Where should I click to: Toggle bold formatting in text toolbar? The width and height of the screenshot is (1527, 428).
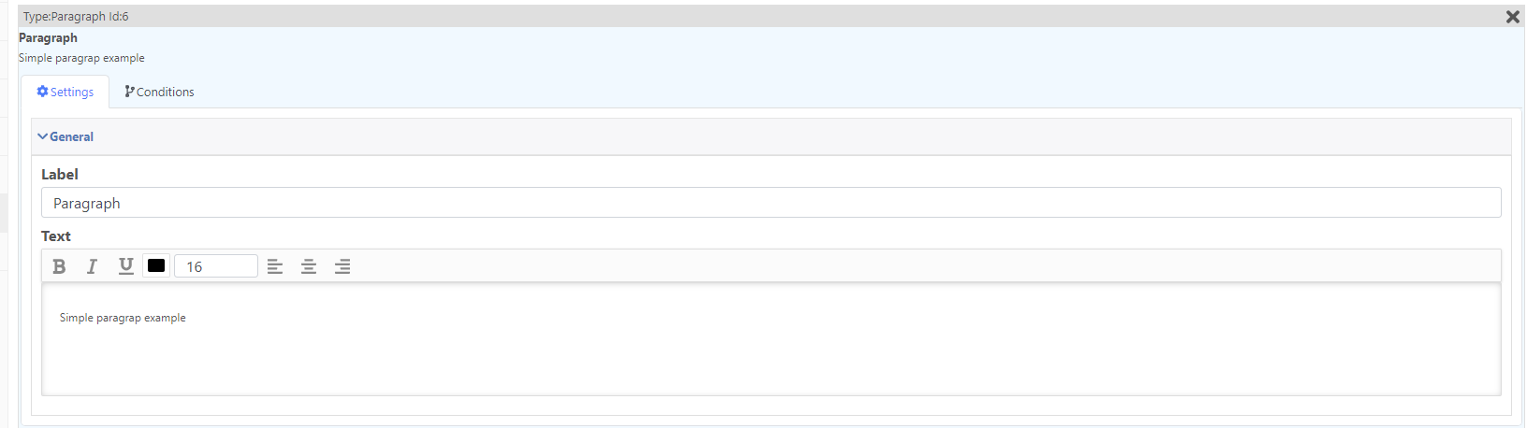(59, 266)
